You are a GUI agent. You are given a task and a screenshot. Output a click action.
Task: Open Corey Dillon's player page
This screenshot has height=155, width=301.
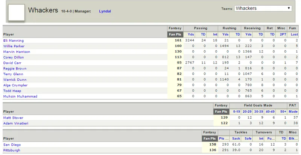coord(14,57)
